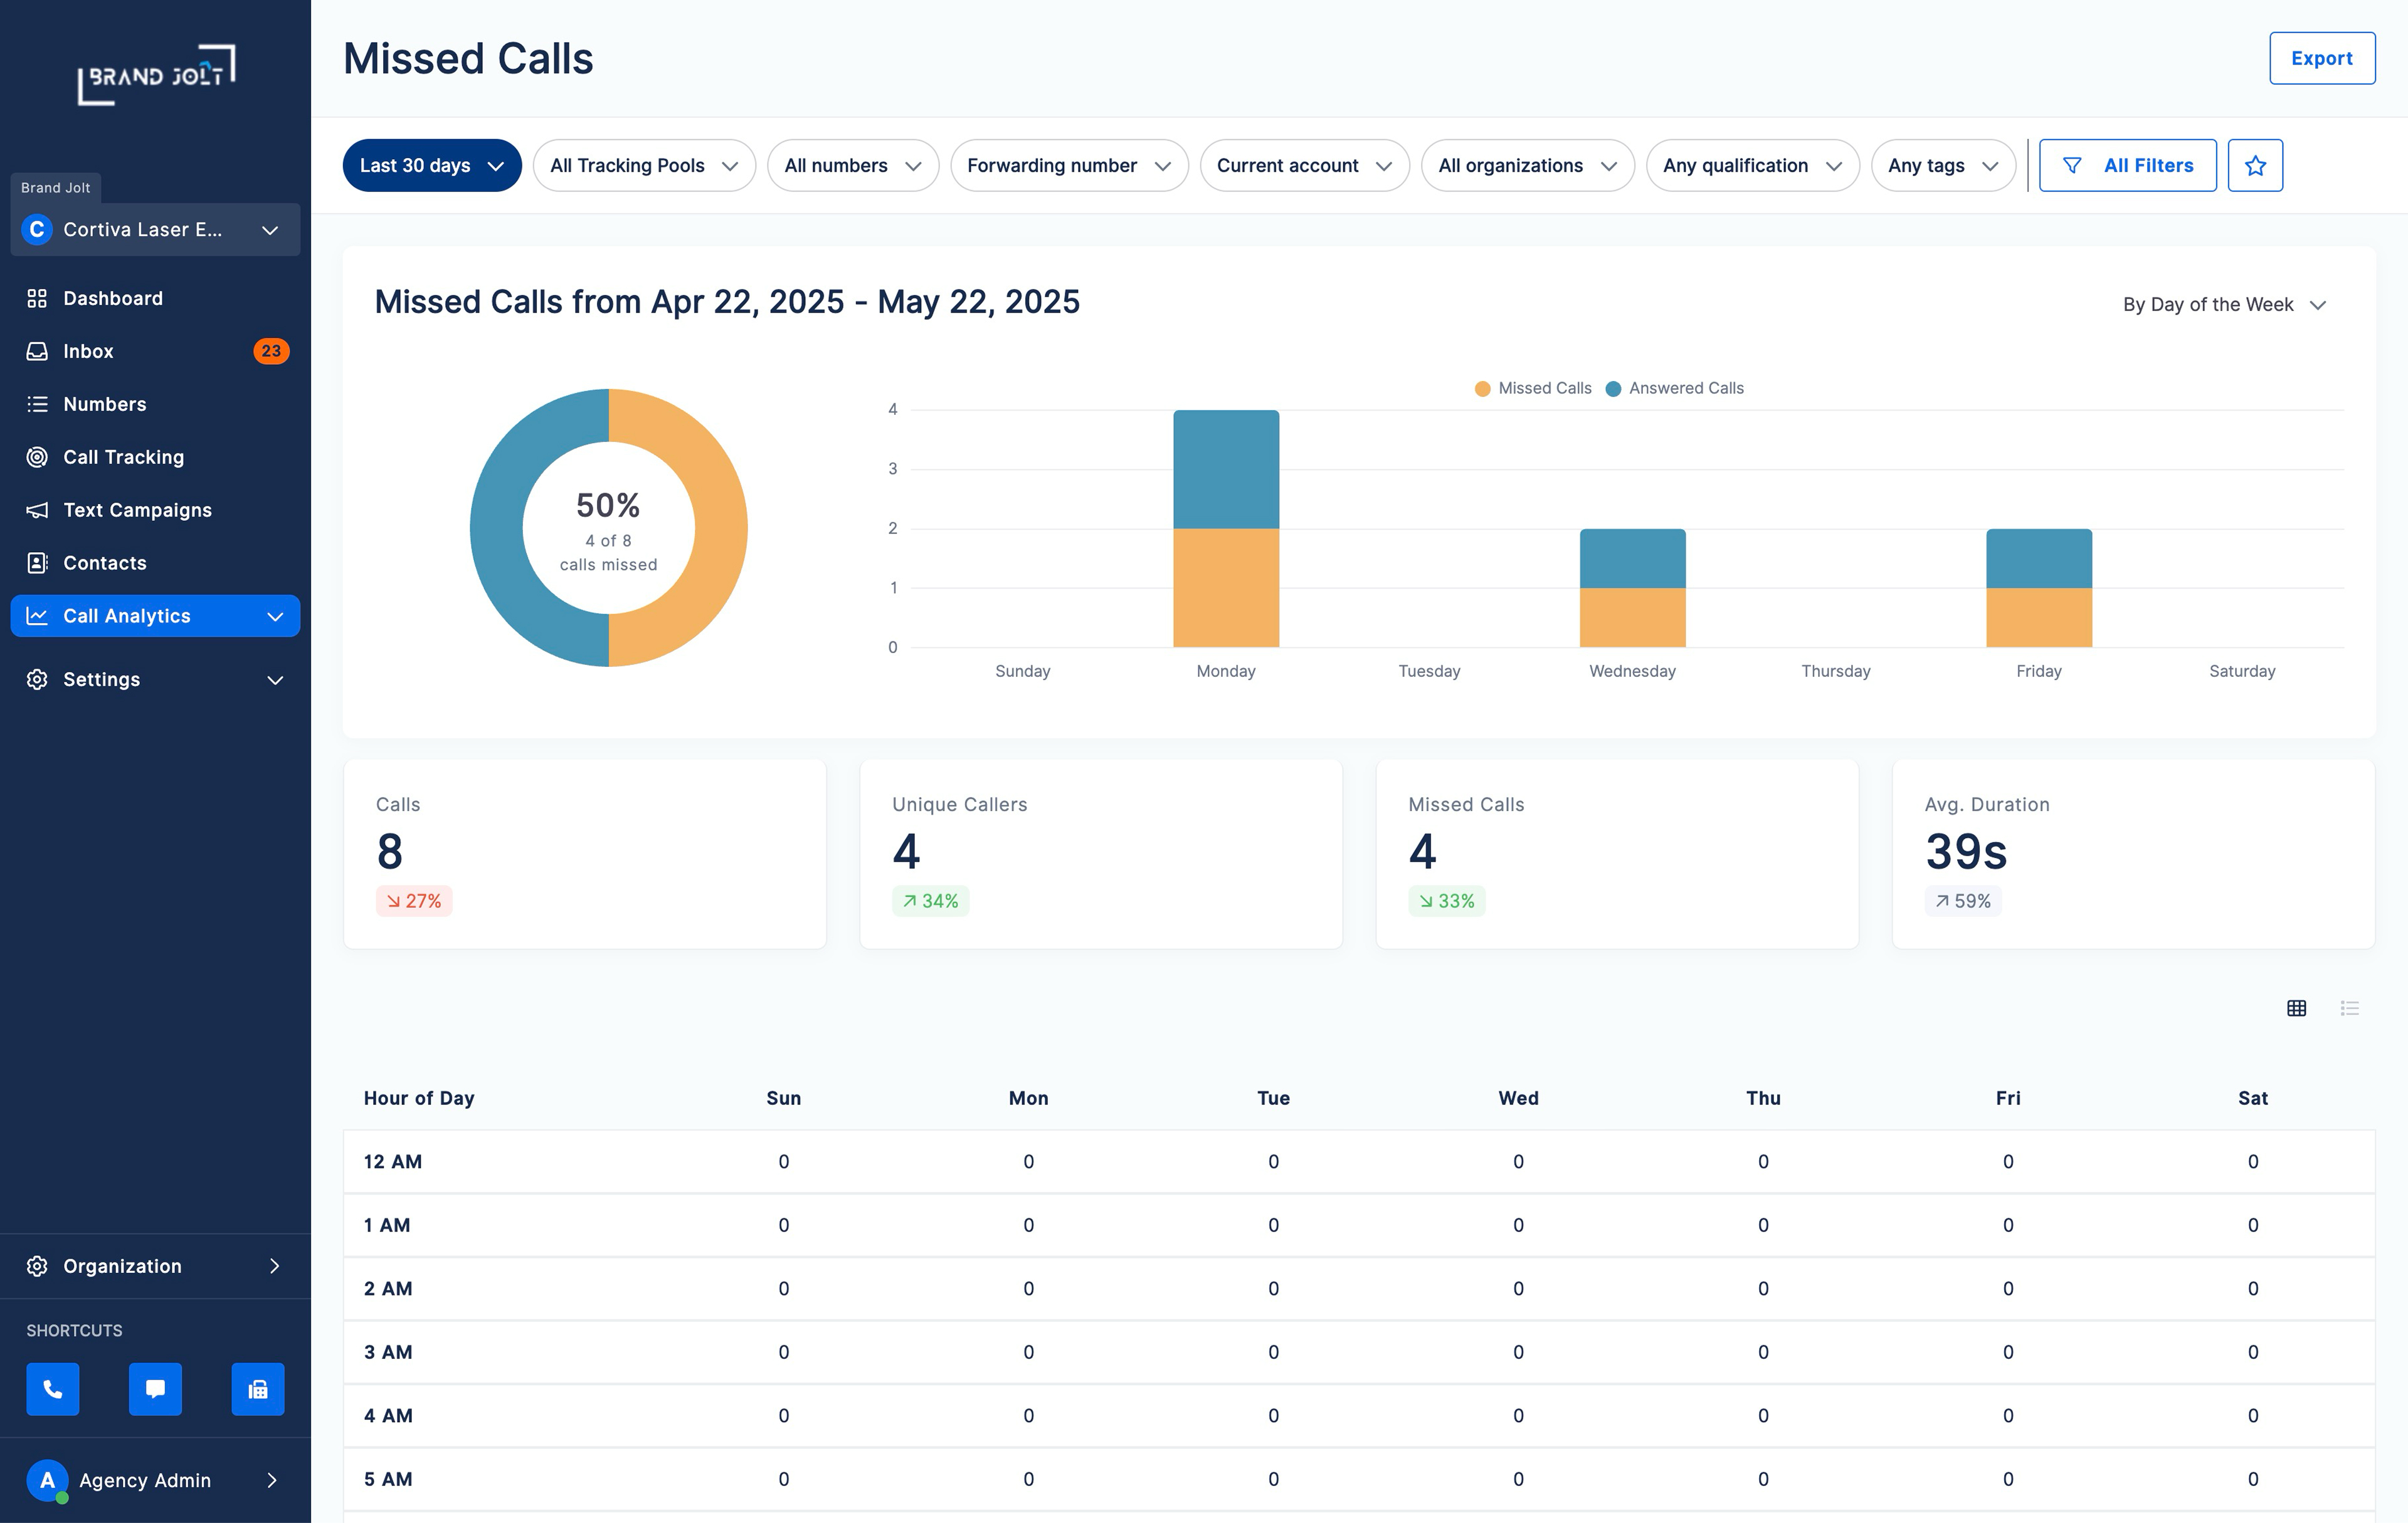Open the Call Tracking sidebar item
This screenshot has height=1523, width=2408.
tap(123, 458)
